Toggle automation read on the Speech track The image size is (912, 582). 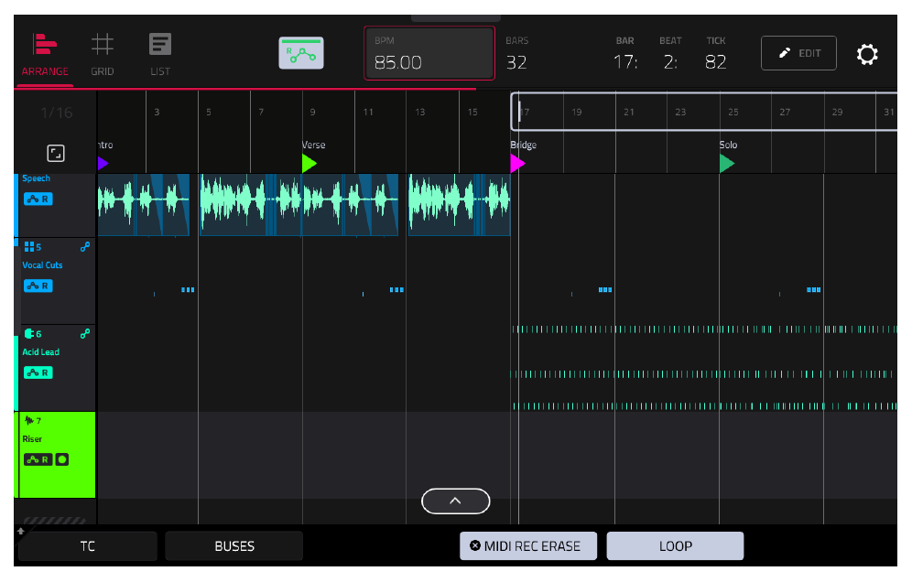coord(38,199)
